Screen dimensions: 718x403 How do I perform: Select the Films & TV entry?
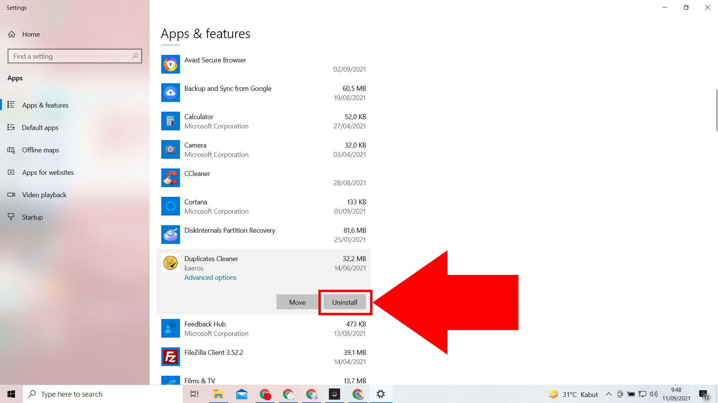264,378
